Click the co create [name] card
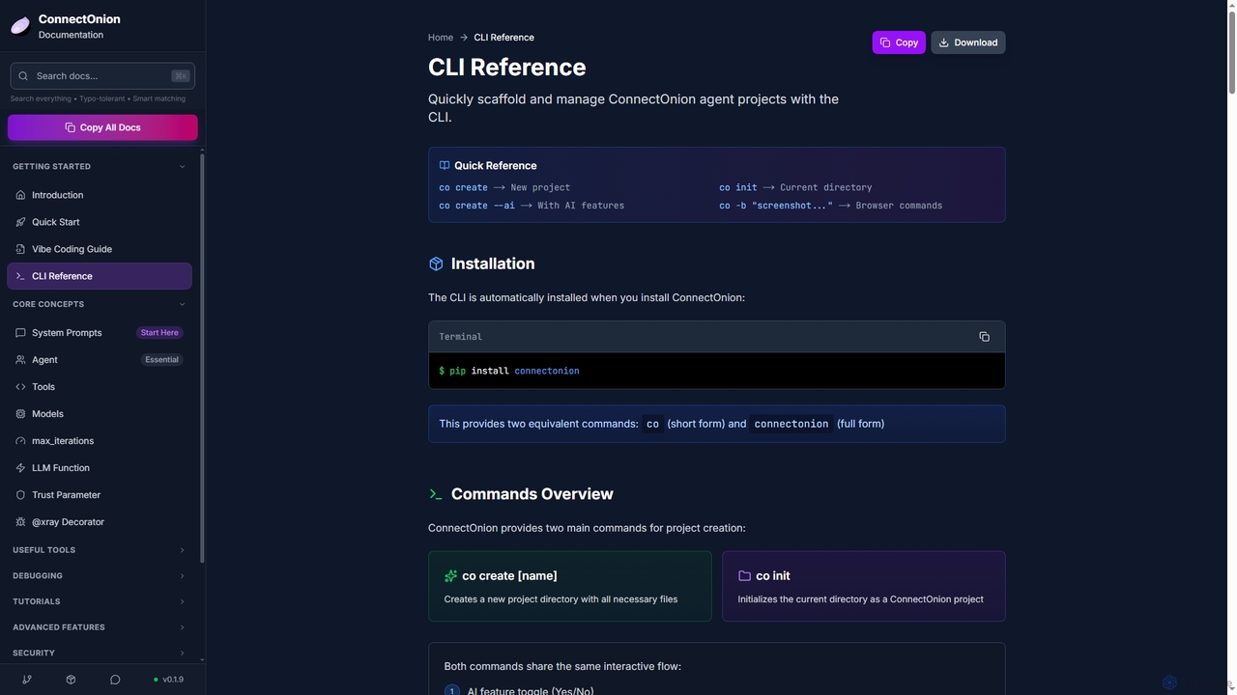 (x=570, y=586)
